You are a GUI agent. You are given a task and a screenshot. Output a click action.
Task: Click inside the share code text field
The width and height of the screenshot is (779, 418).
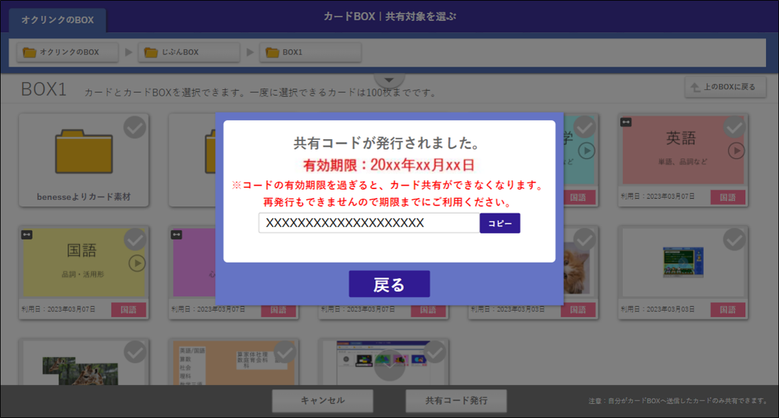pos(368,223)
